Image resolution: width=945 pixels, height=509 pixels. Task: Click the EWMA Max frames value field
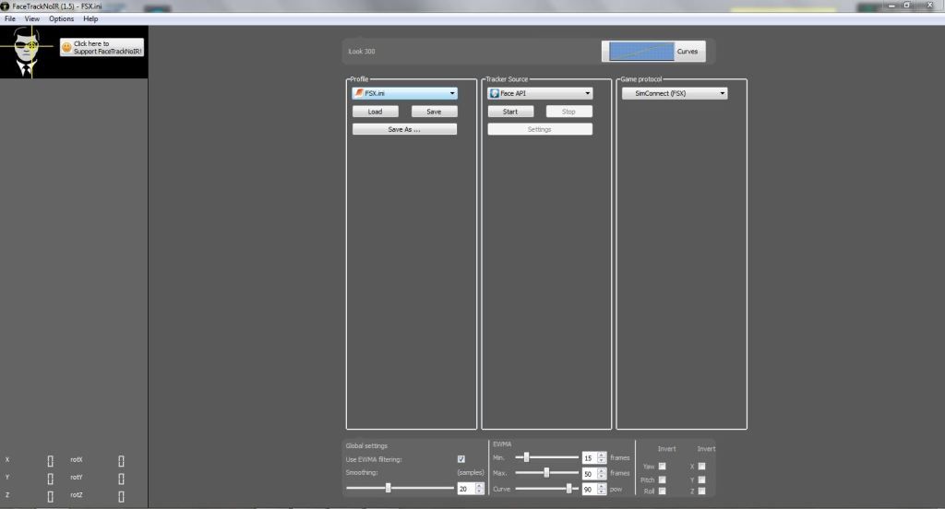tap(588, 473)
